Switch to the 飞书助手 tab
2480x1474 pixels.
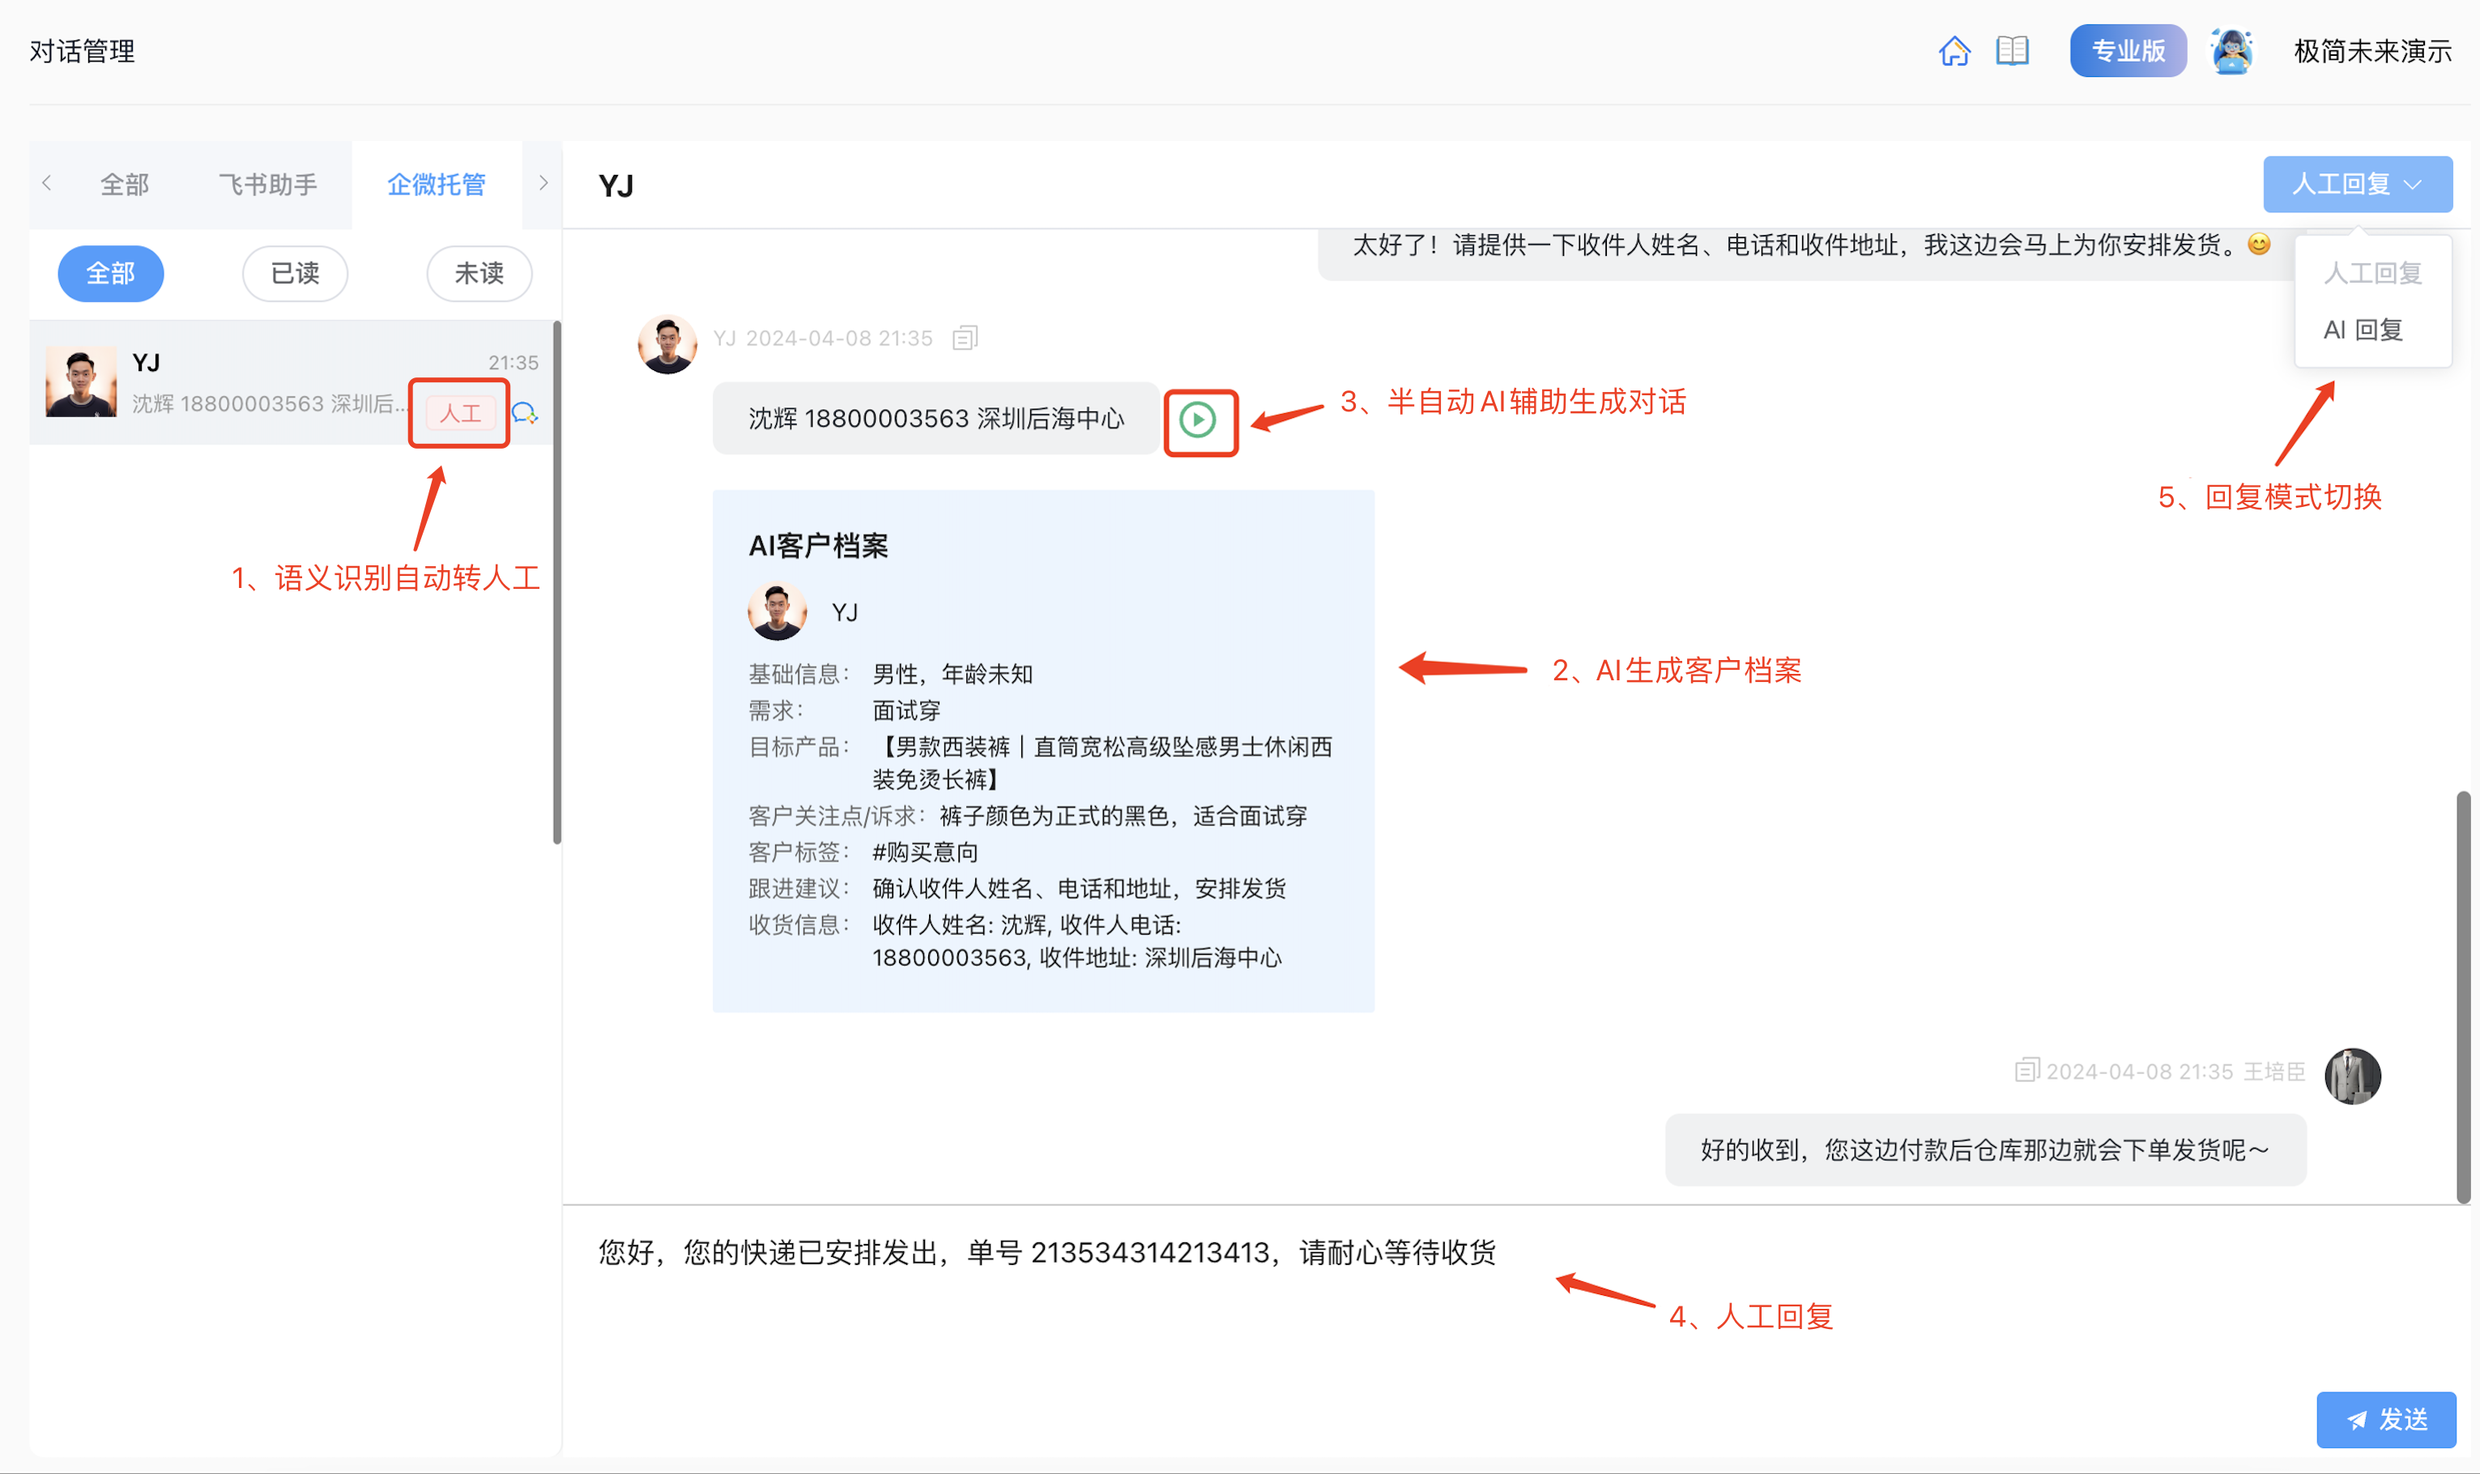point(267,184)
